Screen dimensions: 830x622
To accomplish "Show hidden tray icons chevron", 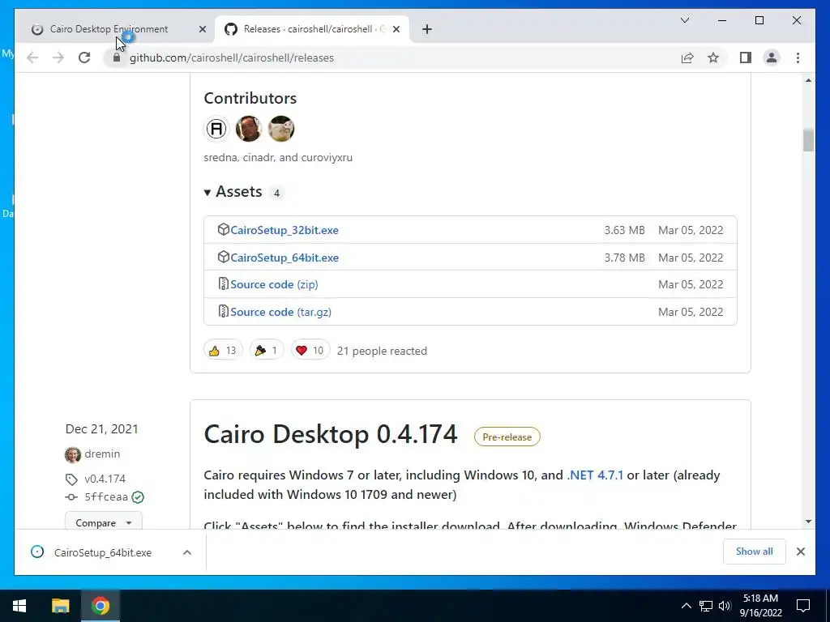I will (686, 606).
